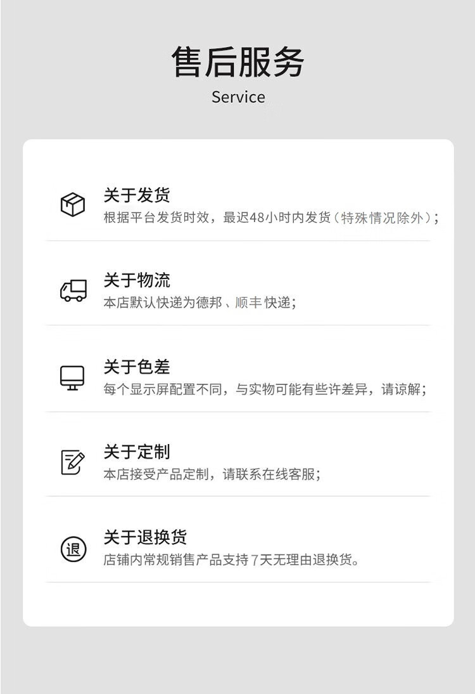Select the 关于物流 heading
Image resolution: width=475 pixels, height=694 pixels.
tap(137, 280)
